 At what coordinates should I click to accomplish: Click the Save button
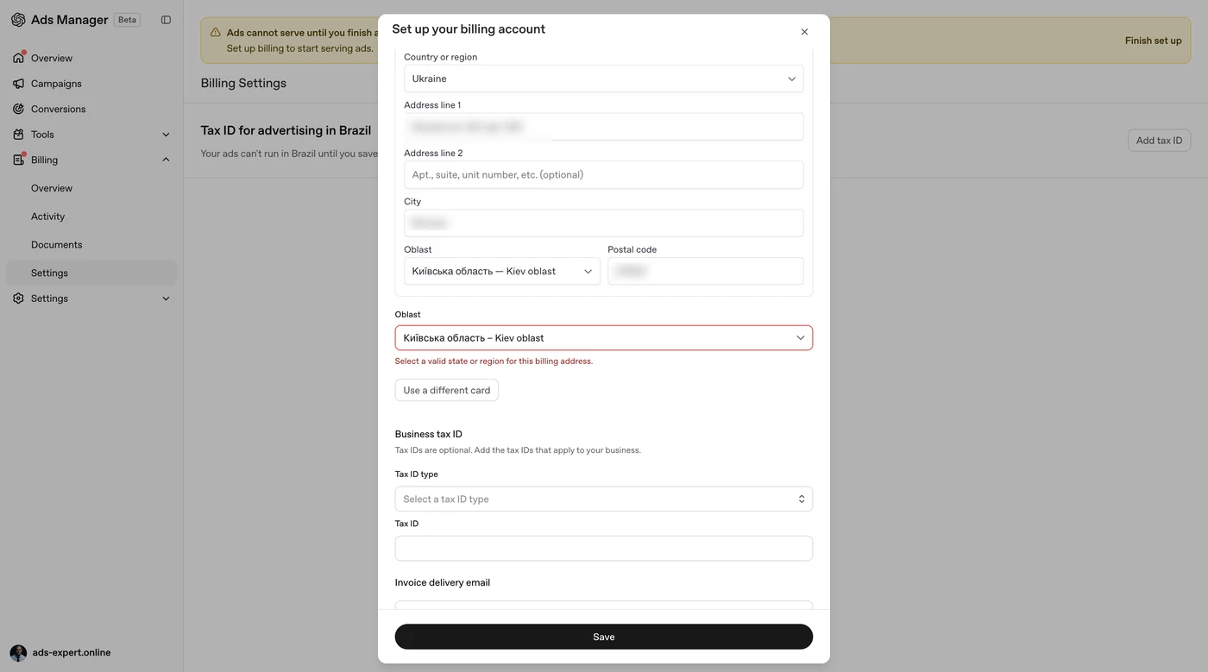pos(604,637)
